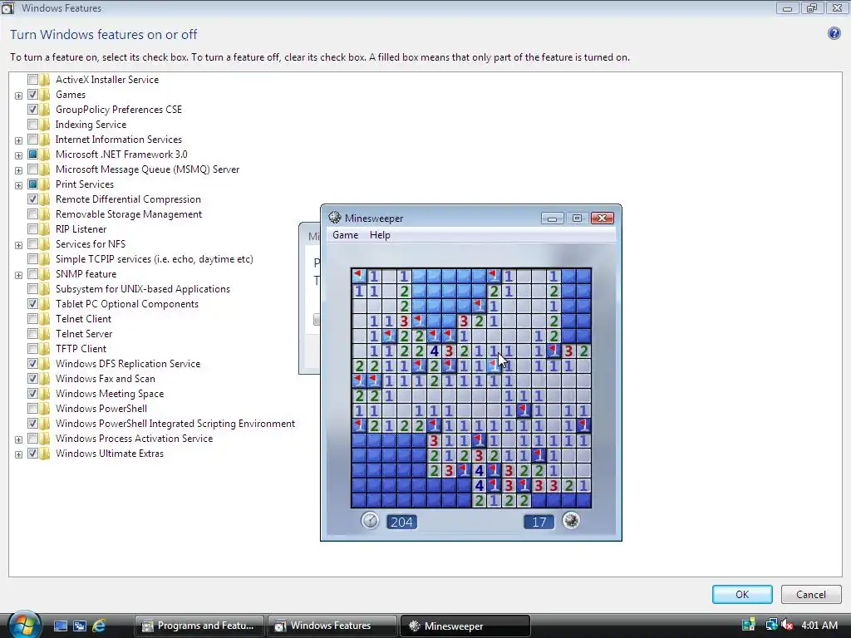Expand Windows Ultimate Extras node
The image size is (851, 638).
tap(18, 454)
